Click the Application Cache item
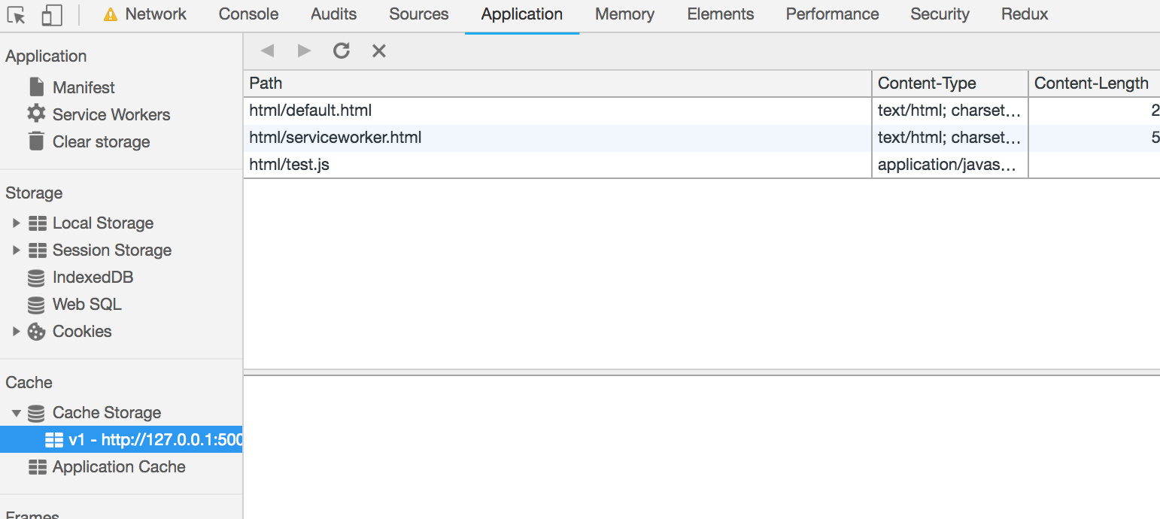 click(x=119, y=466)
